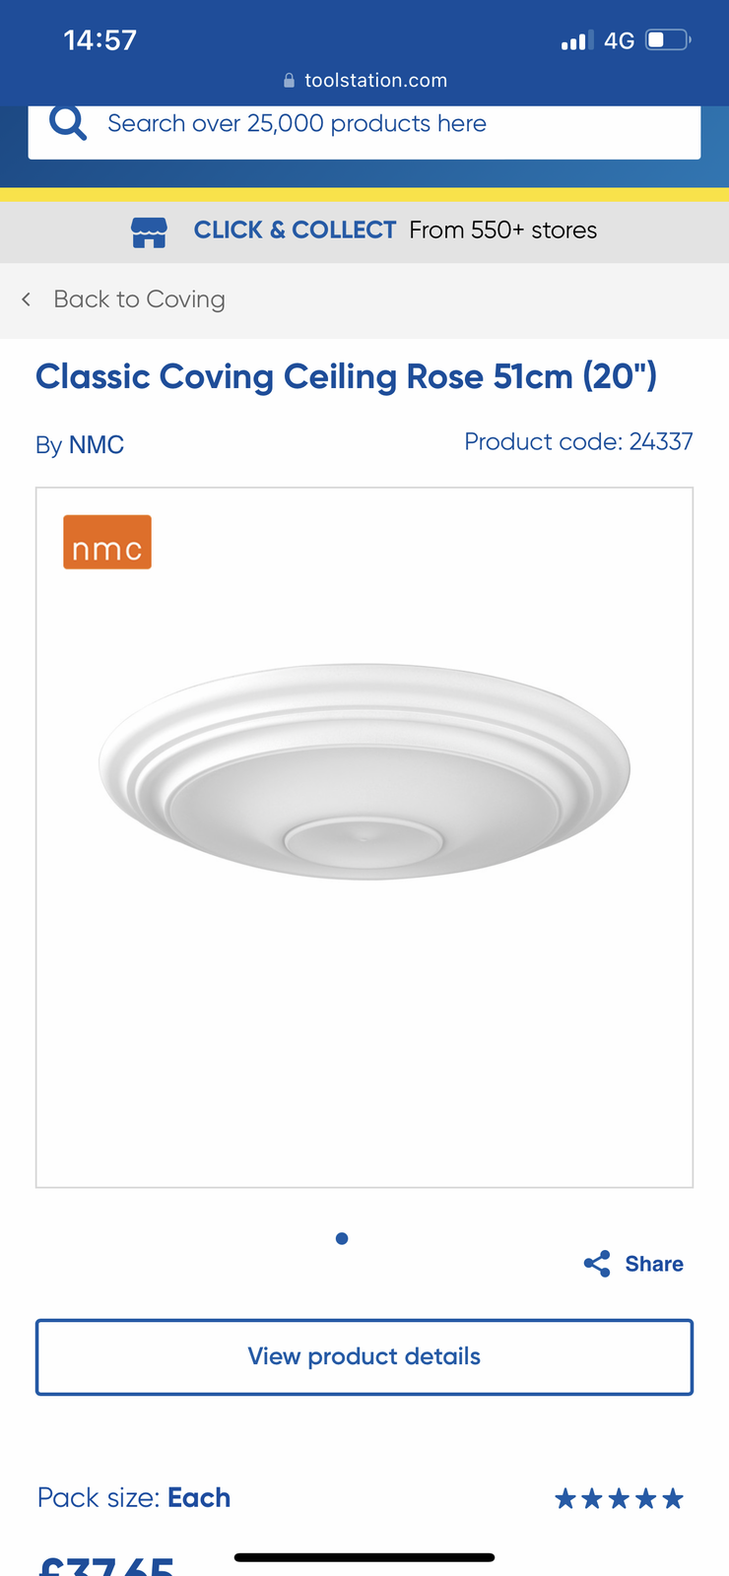Viewport: 729px width, 1576px height.
Task: Tap the battery status icon
Action: (x=668, y=40)
